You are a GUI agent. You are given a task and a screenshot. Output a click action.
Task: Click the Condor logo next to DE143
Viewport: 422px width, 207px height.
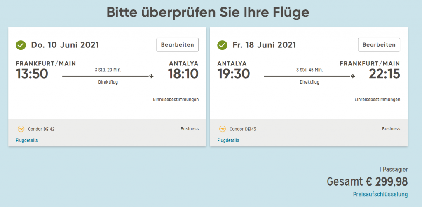click(223, 129)
